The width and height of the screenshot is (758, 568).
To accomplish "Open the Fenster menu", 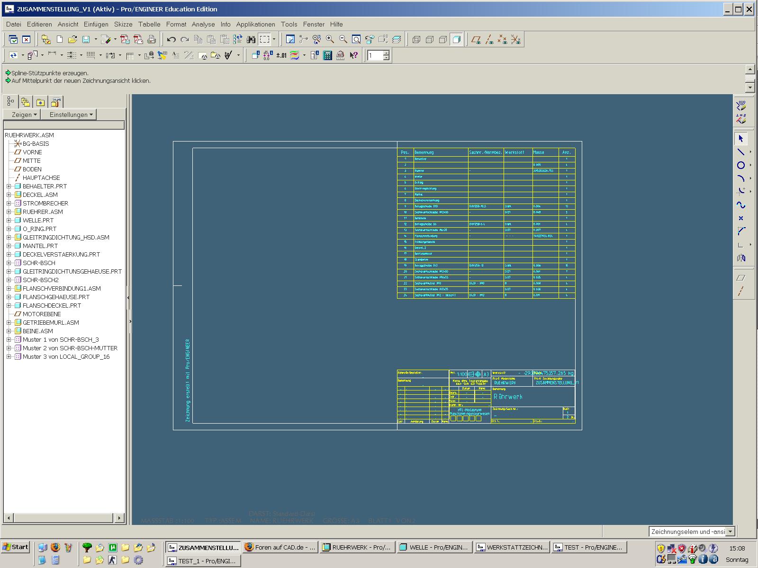I will [x=314, y=24].
